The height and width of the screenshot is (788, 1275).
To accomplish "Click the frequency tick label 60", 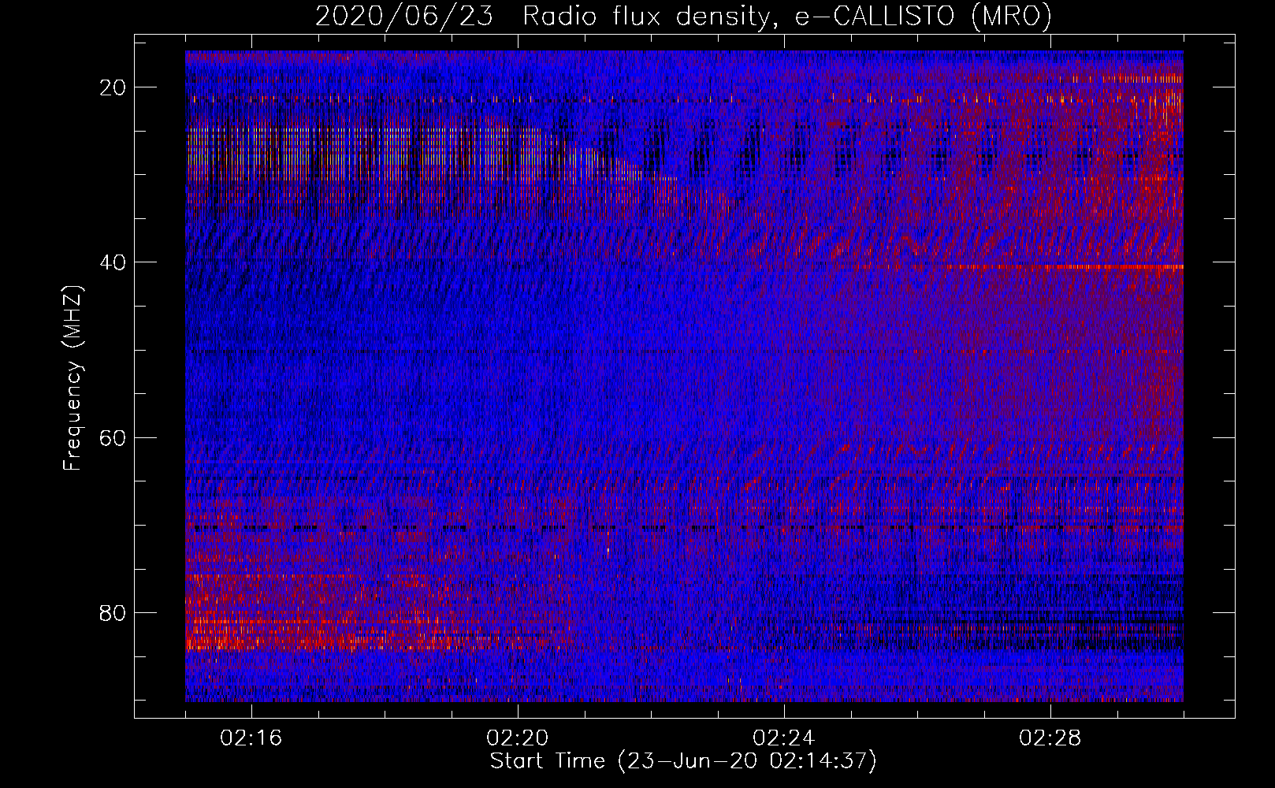I will [x=113, y=437].
